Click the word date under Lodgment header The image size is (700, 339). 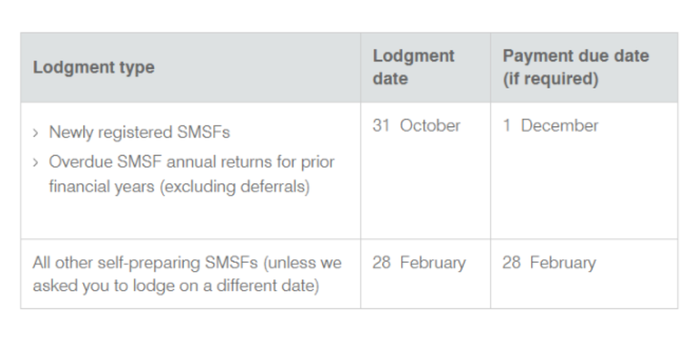pyautogui.click(x=390, y=78)
